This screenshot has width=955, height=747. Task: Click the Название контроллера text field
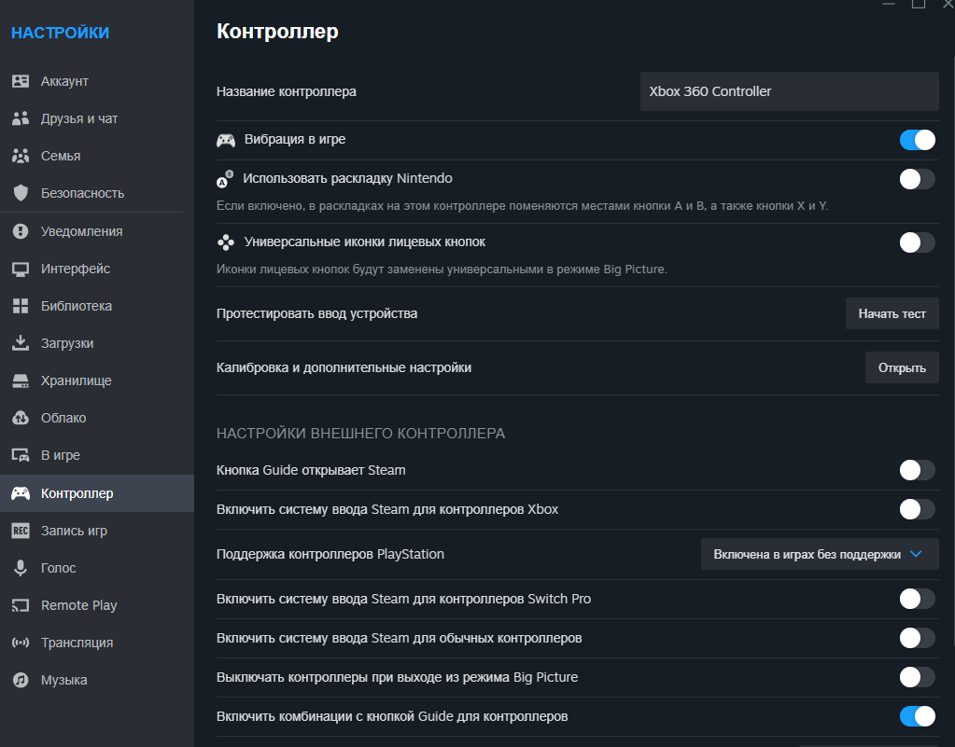point(790,91)
